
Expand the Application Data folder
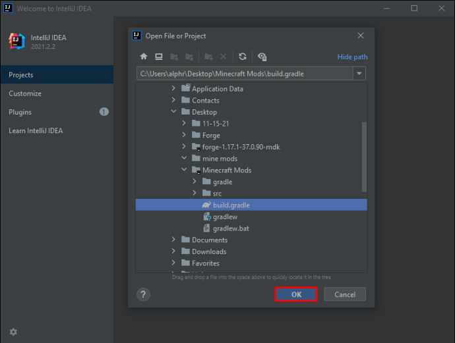coord(173,88)
